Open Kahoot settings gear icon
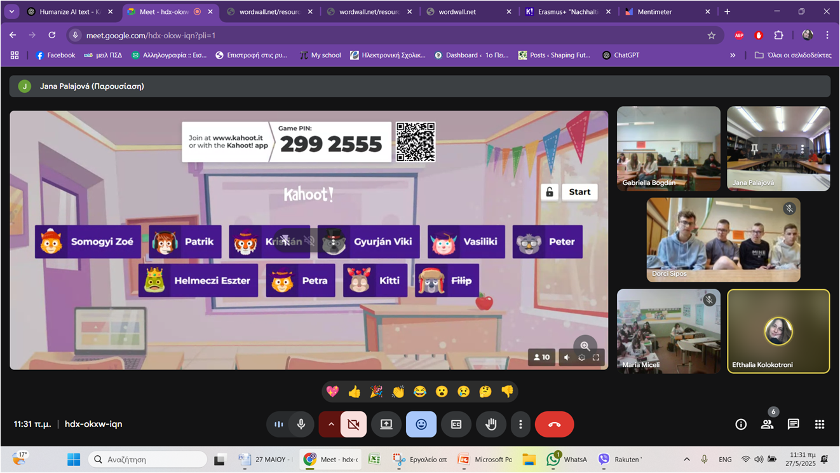This screenshot has width=840, height=473. (x=581, y=357)
